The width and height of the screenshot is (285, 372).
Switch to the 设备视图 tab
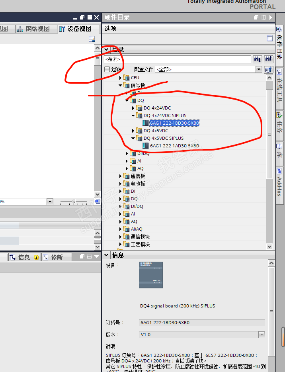point(78,29)
